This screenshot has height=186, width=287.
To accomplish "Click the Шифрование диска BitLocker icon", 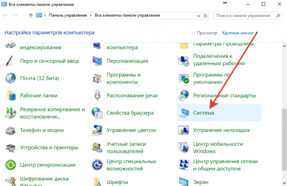I will click(x=11, y=181).
